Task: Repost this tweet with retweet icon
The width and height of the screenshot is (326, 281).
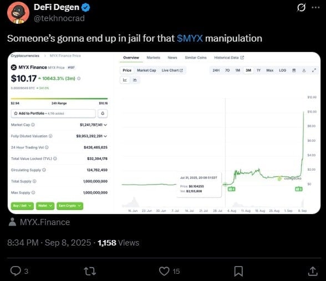Action: (x=90, y=271)
